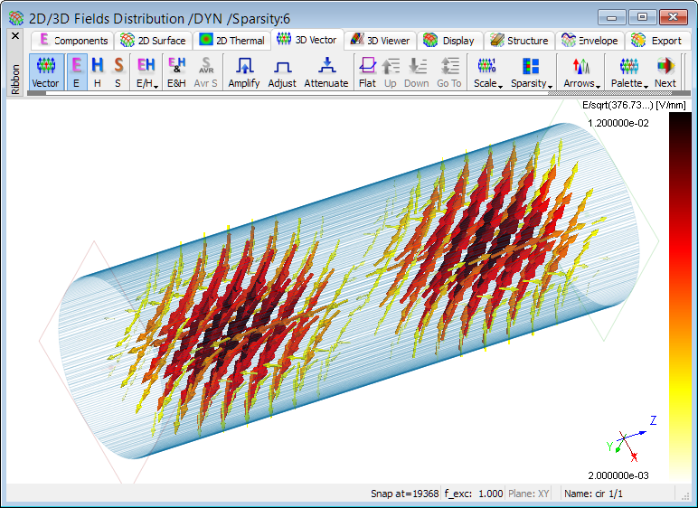Click the Adjust scale icon
Screen dimensions: 698x508
282,72
